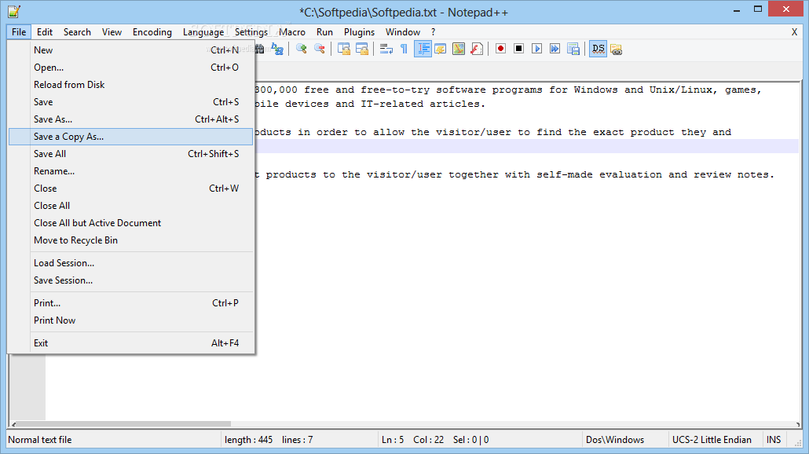Select Rename... from the File menu

131,170
